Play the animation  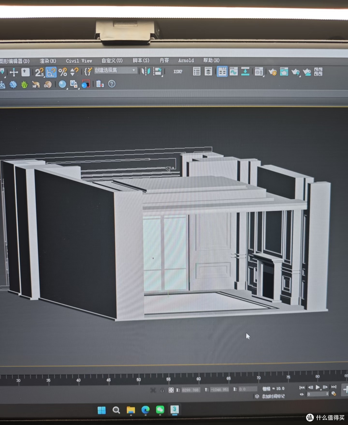point(318,387)
